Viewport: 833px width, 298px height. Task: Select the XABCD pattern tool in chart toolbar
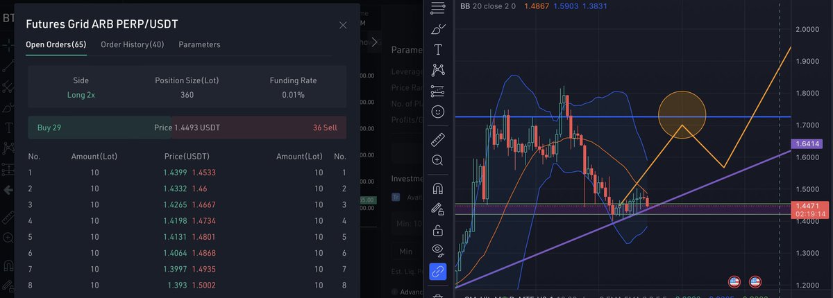click(x=438, y=70)
